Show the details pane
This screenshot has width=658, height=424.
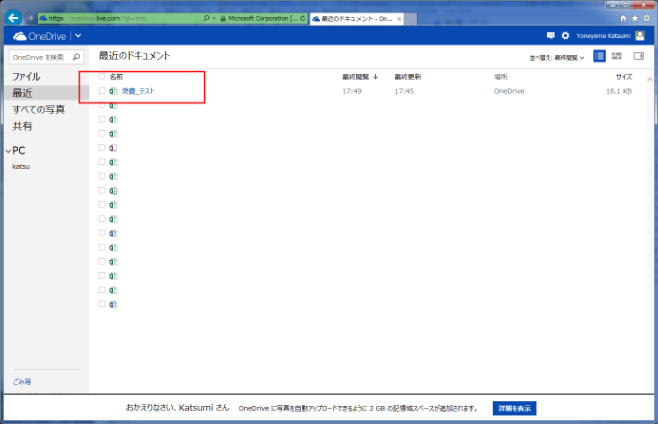tap(638, 57)
